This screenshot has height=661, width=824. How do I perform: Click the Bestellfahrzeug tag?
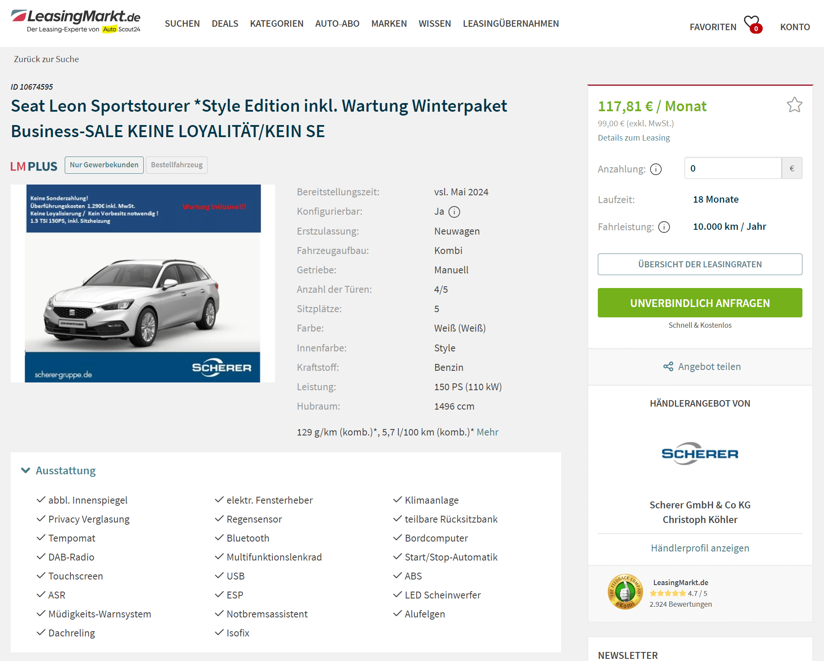(177, 165)
